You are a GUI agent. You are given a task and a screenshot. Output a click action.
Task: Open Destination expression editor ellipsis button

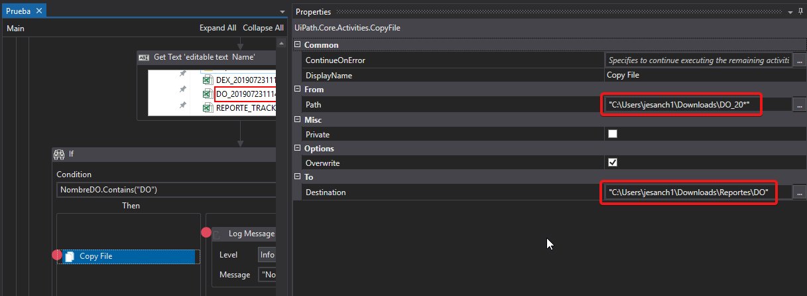pos(800,192)
